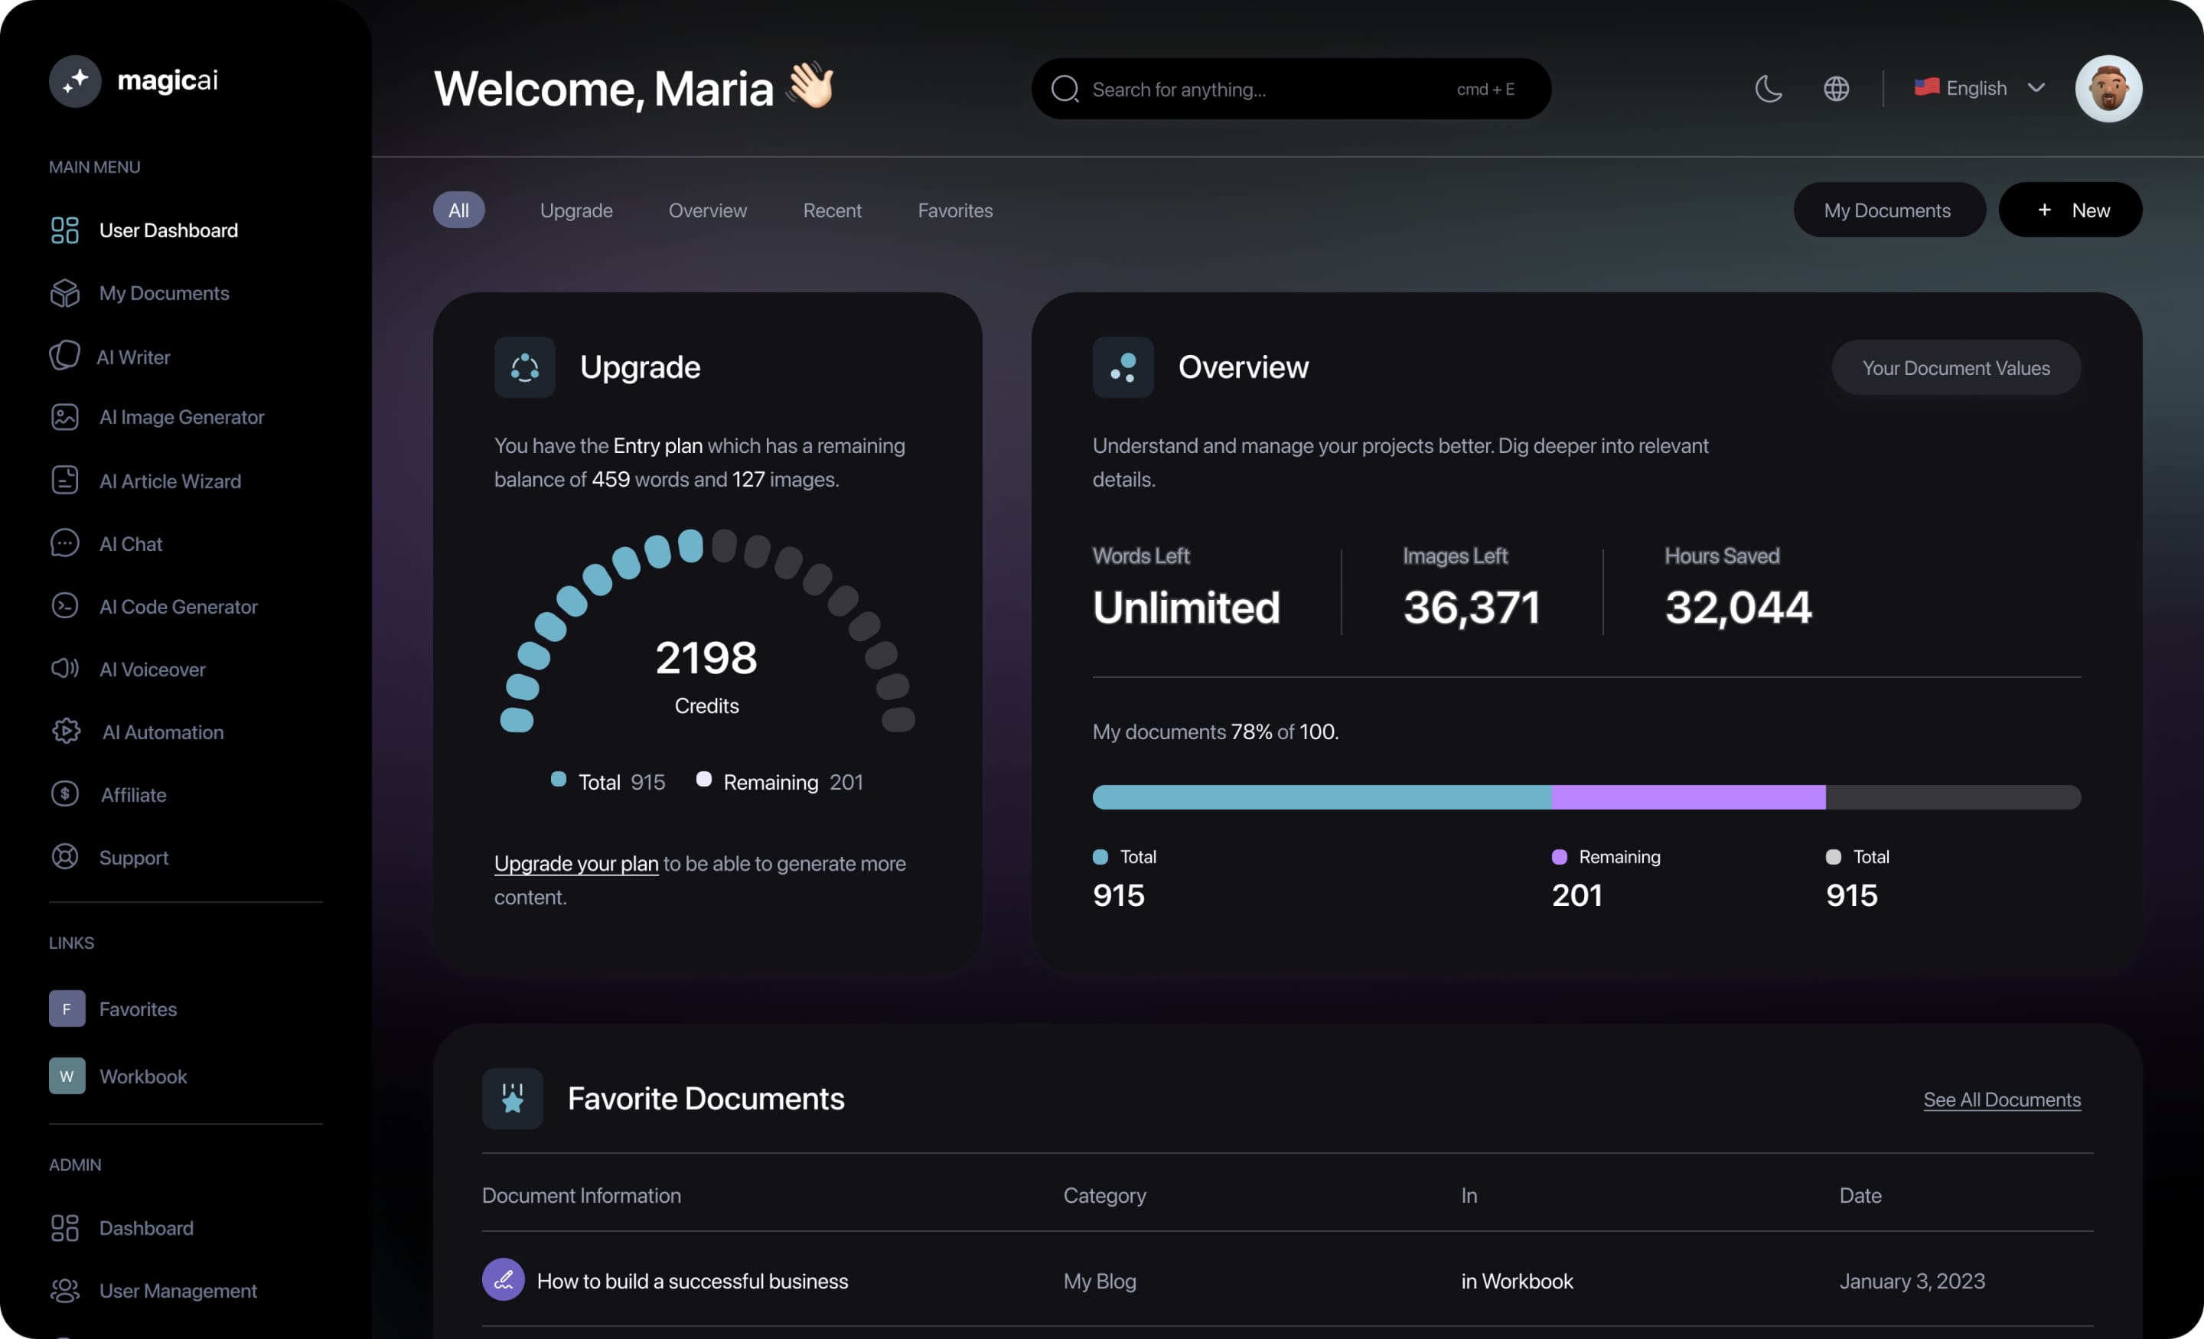2204x1339 pixels.
Task: Click the New document button
Action: coord(2070,210)
